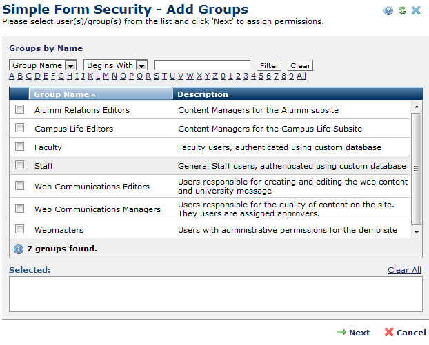The height and width of the screenshot is (345, 429).
Task: Click the green refresh arrows icon
Action: point(402,10)
